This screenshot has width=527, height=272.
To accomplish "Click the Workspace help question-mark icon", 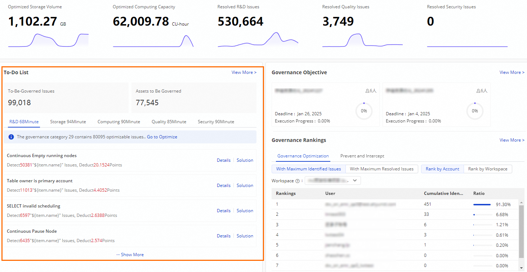I will pyautogui.click(x=298, y=181).
